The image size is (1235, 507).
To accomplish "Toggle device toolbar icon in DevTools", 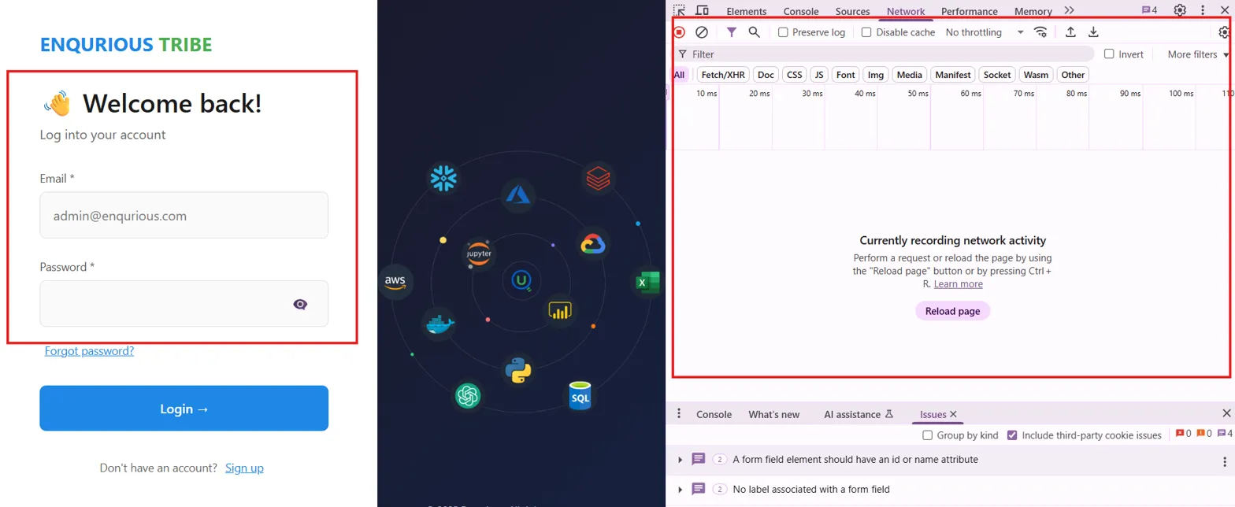I will (702, 11).
